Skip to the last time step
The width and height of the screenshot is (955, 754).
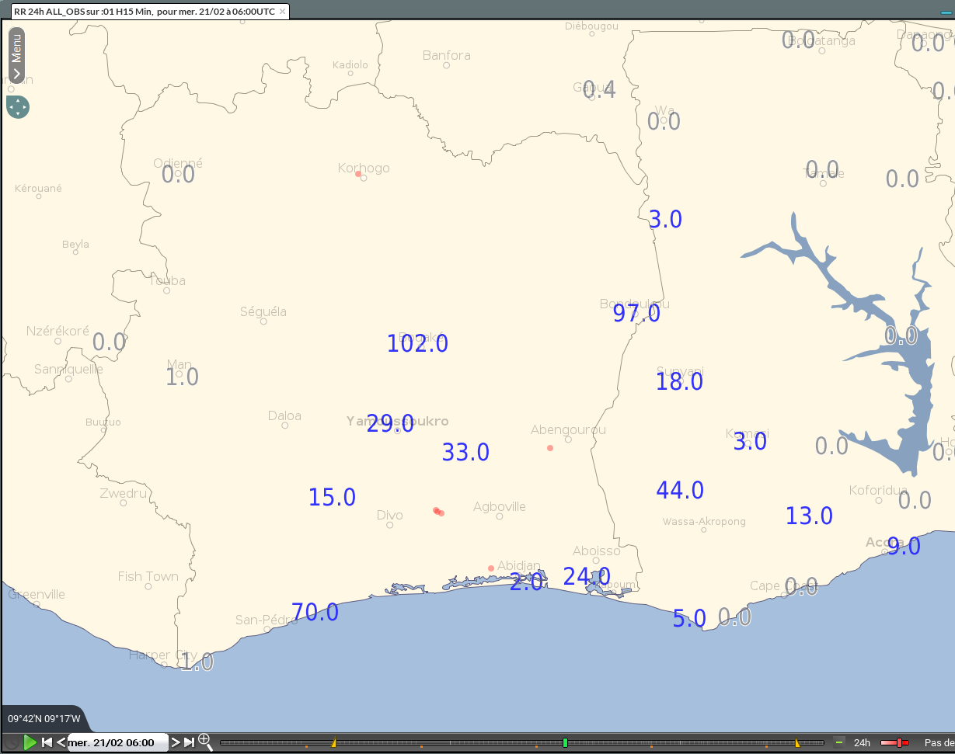point(189,742)
